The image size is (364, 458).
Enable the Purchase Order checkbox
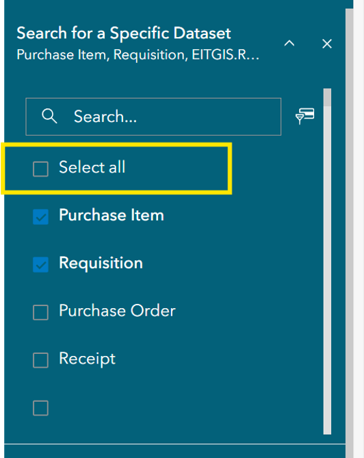(40, 313)
